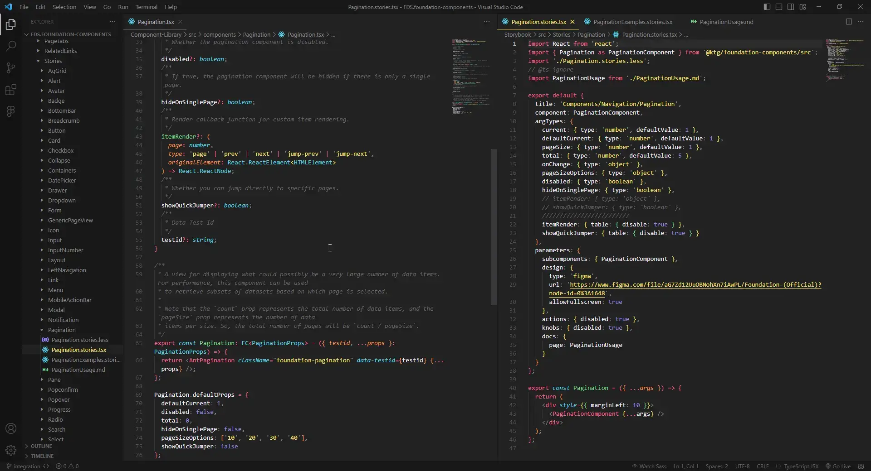Viewport: 871px width, 471px height.
Task: Click the split editor right icon
Action: tap(849, 22)
